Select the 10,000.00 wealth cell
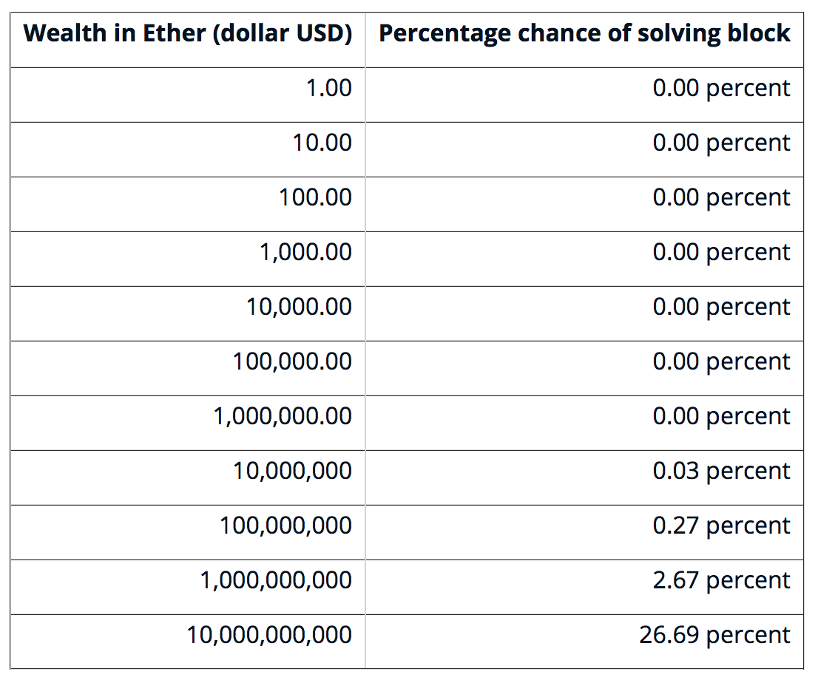 299,307
